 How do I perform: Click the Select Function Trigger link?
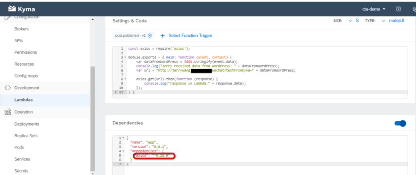[x=190, y=36]
